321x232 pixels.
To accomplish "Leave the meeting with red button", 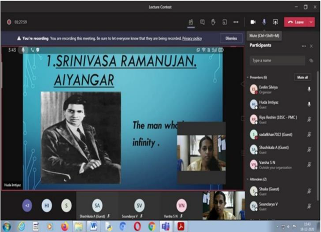I will (x=295, y=22).
